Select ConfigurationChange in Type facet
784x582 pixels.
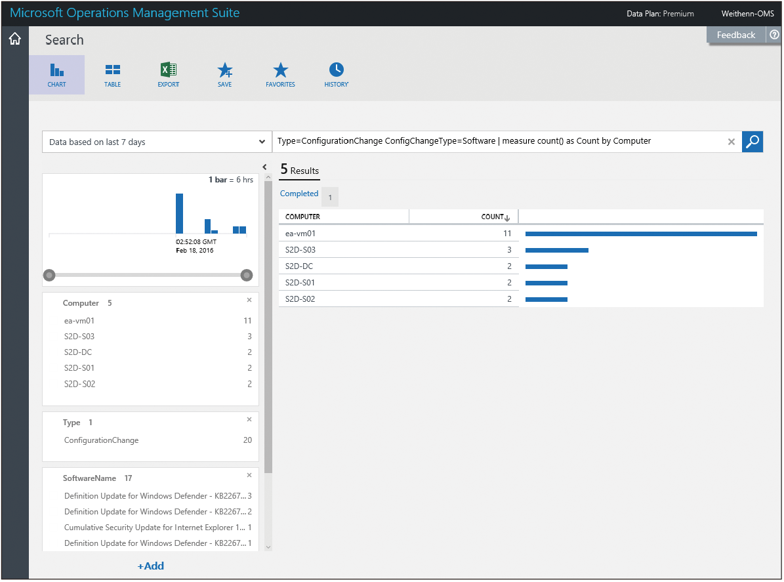157,440
